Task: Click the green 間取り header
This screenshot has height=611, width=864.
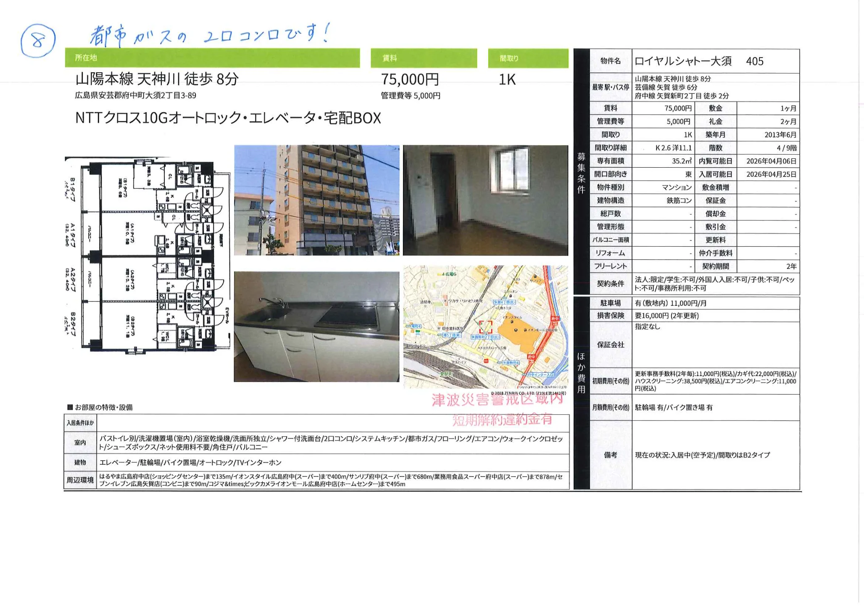Action: tap(528, 58)
